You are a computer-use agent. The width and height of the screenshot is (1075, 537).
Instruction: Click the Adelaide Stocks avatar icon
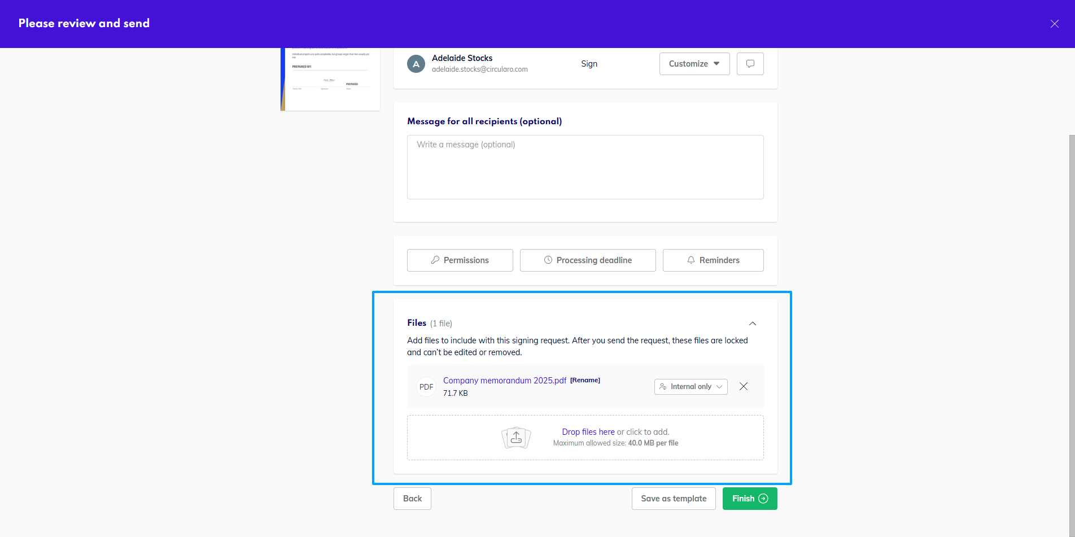click(x=416, y=64)
